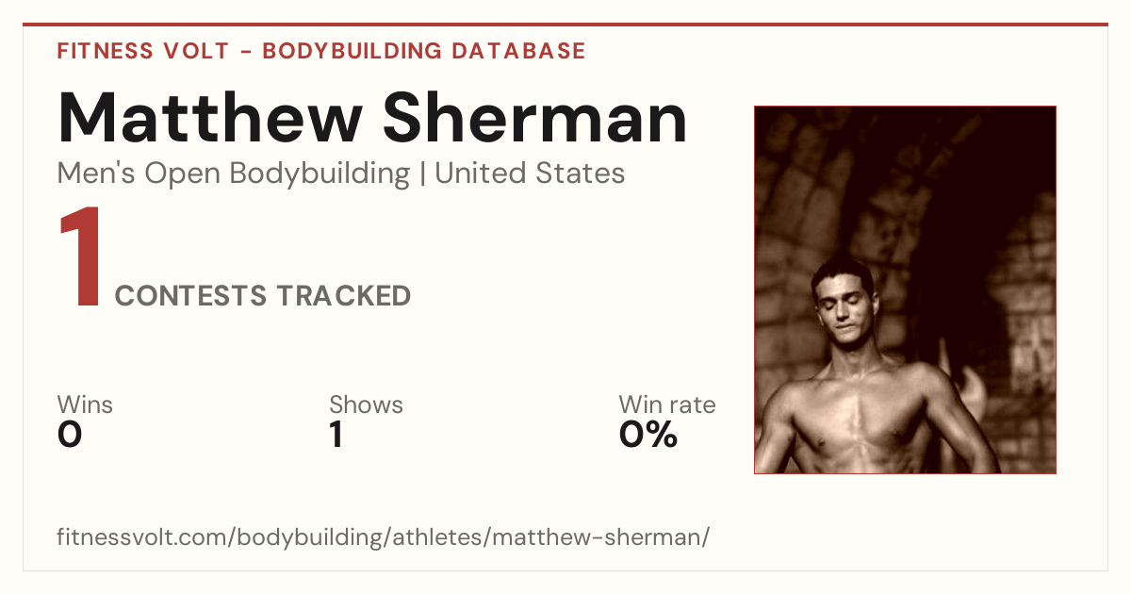The image size is (1131, 594).
Task: Click the Win rate label
Action: click(x=667, y=405)
